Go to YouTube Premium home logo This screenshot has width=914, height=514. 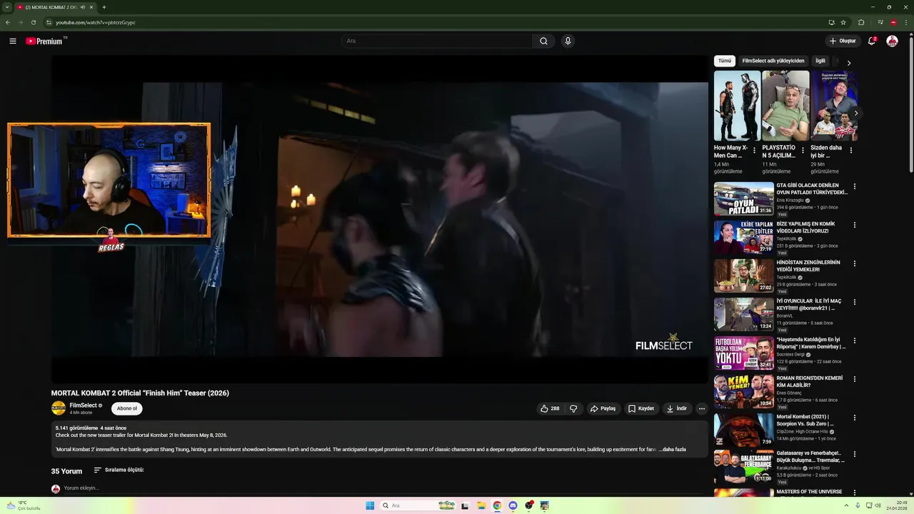(46, 41)
